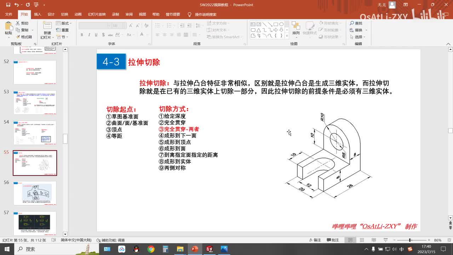This screenshot has height=255, width=453.
Task: Open QQ penguin app from taskbar
Action: (136, 249)
